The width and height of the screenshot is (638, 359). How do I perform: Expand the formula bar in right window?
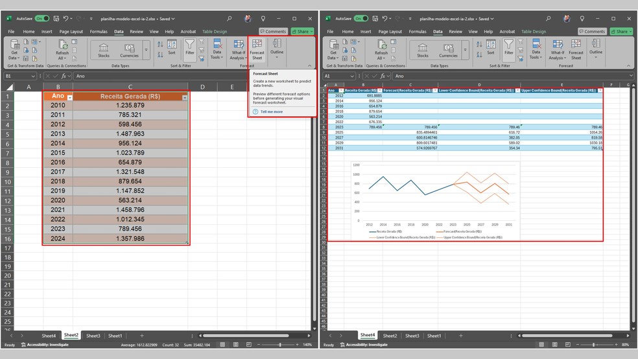(631, 76)
